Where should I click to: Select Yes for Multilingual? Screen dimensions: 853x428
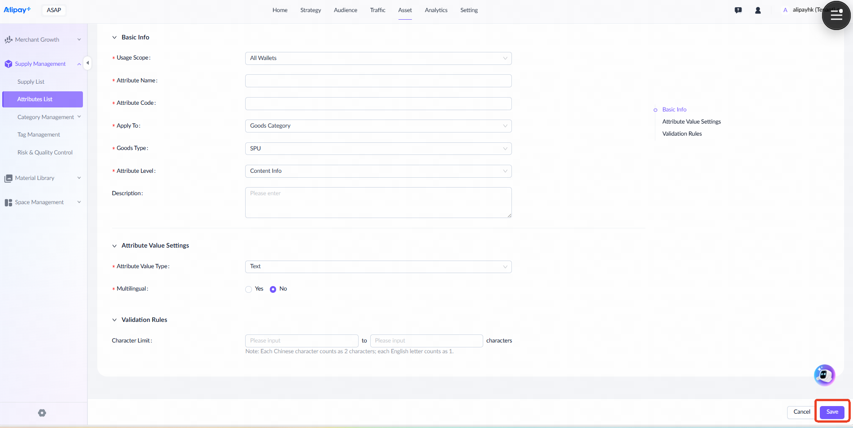249,289
